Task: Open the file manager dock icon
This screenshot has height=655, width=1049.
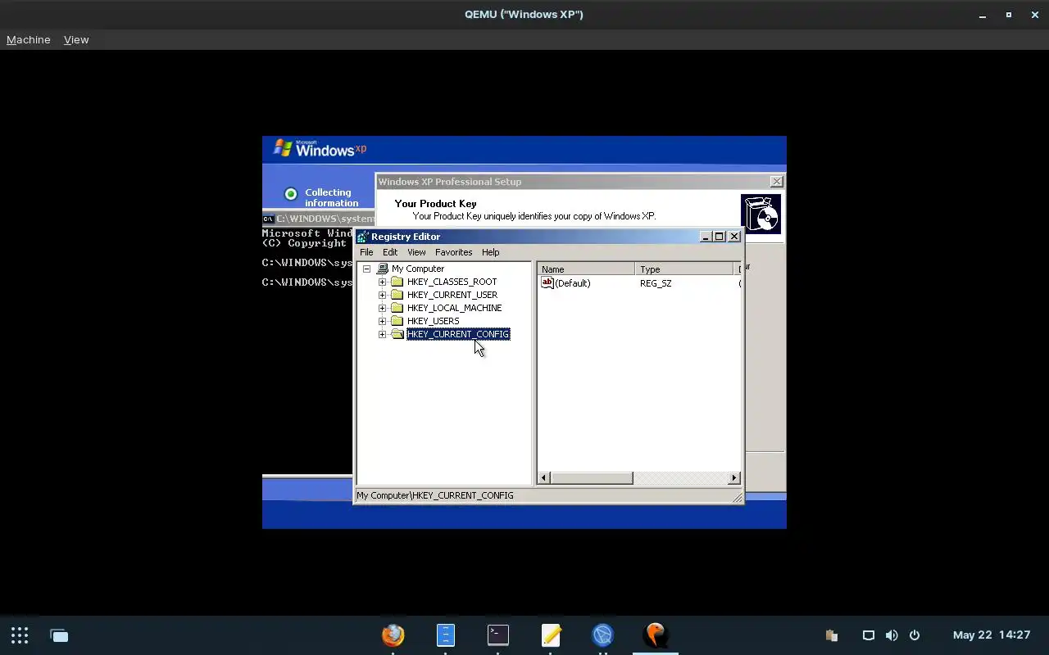Action: pyautogui.click(x=445, y=635)
